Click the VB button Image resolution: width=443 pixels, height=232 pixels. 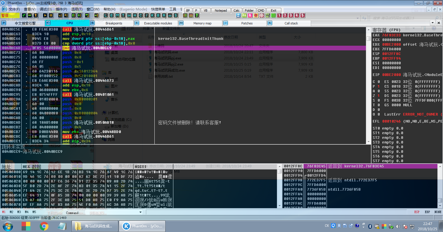coord(205,10)
